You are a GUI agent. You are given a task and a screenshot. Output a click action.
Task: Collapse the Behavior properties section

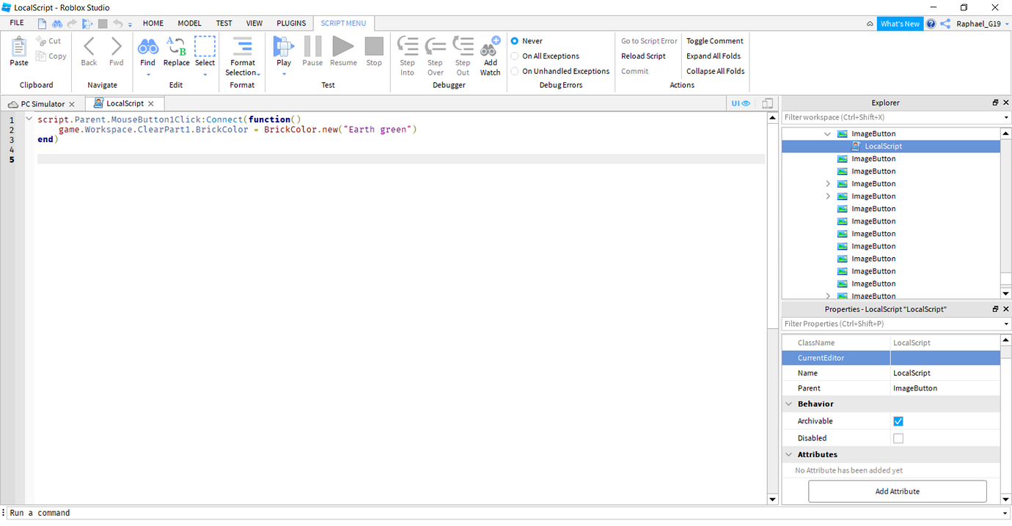tap(789, 404)
